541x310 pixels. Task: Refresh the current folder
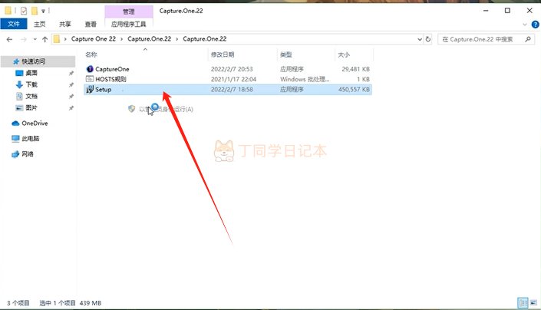pos(428,39)
